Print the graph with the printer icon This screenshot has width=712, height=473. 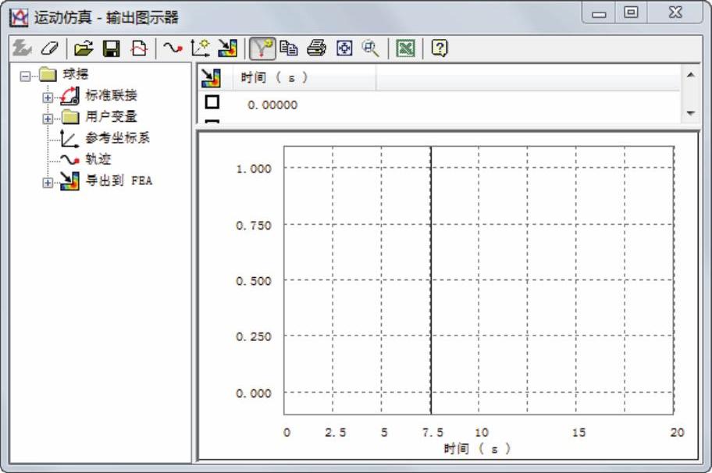316,48
